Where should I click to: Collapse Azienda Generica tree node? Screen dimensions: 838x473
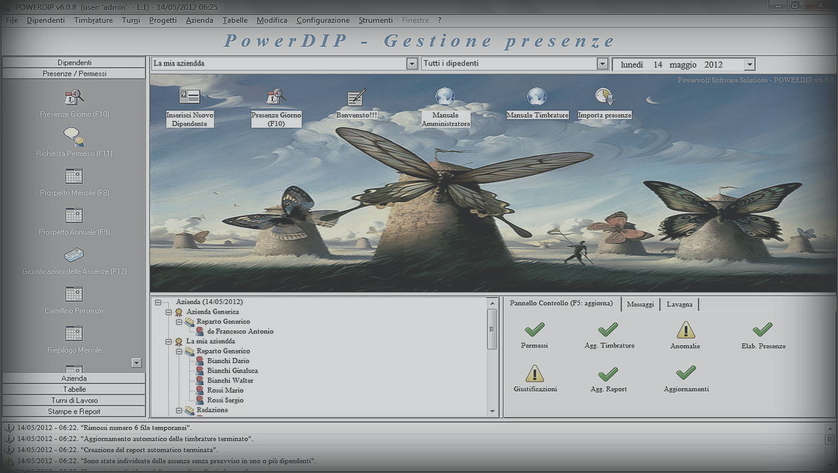click(168, 312)
